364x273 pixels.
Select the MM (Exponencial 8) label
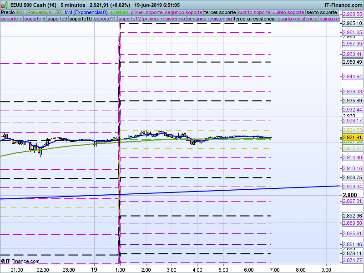pos(86,12)
